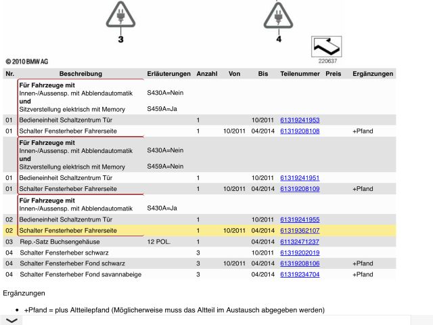433x325 pixels.
Task: Open part number 61319241953
Action: click(x=299, y=120)
